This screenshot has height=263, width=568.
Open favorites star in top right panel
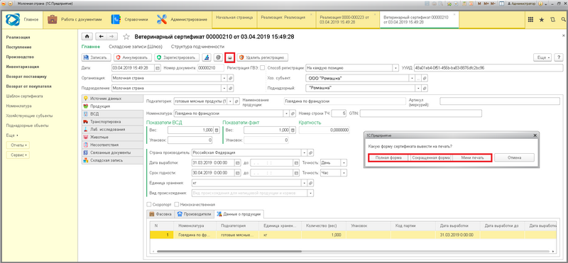pyautogui.click(x=541, y=20)
